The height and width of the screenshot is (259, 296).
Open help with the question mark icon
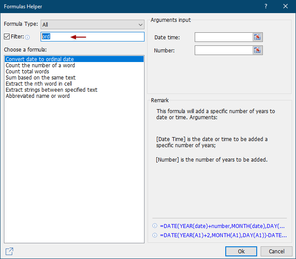266,7
